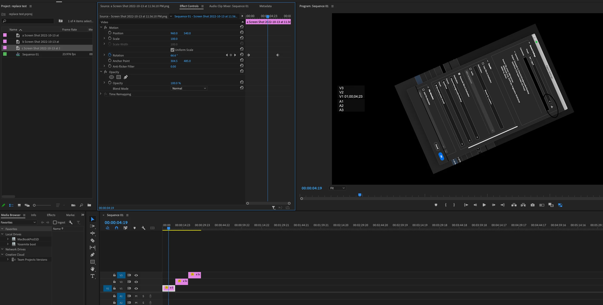Image resolution: width=603 pixels, height=305 pixels.
Task: Create ellipse mask under Opacity
Action: click(112, 77)
